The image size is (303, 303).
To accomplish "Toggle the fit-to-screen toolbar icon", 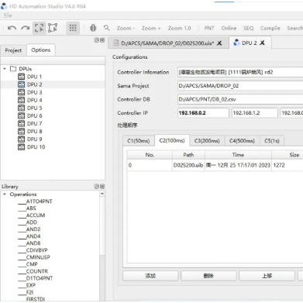I will click(x=39, y=28).
